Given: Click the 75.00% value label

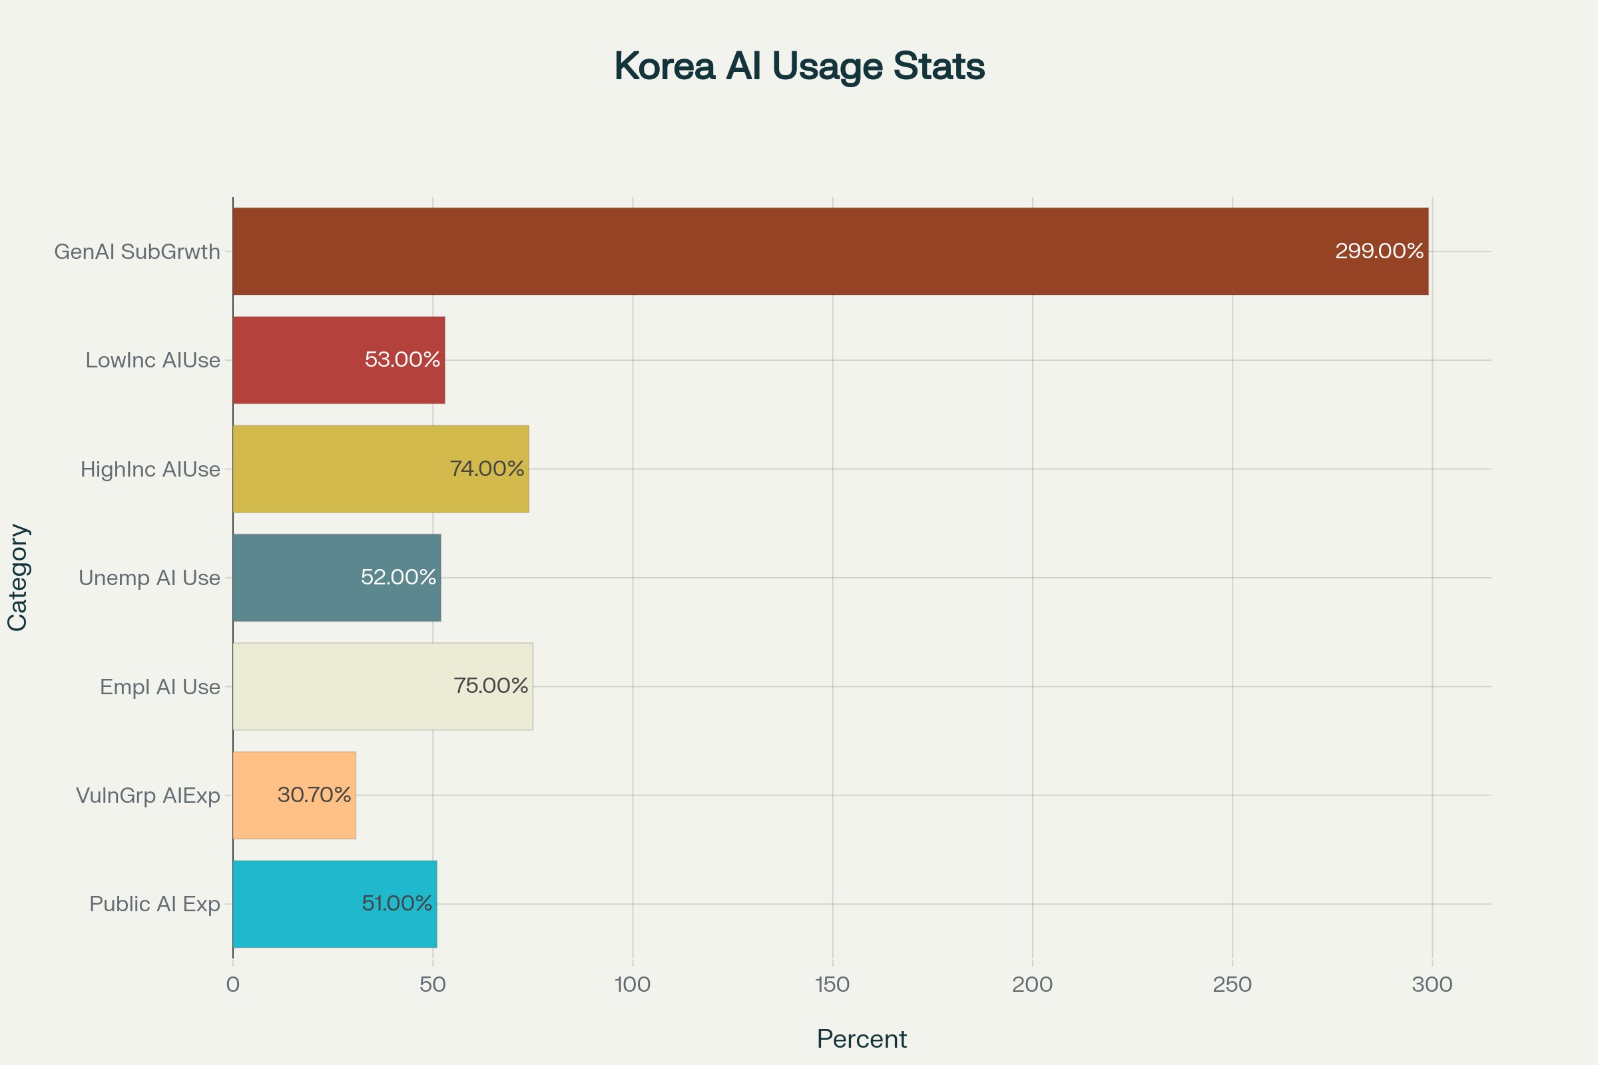Looking at the screenshot, I should click(x=491, y=686).
